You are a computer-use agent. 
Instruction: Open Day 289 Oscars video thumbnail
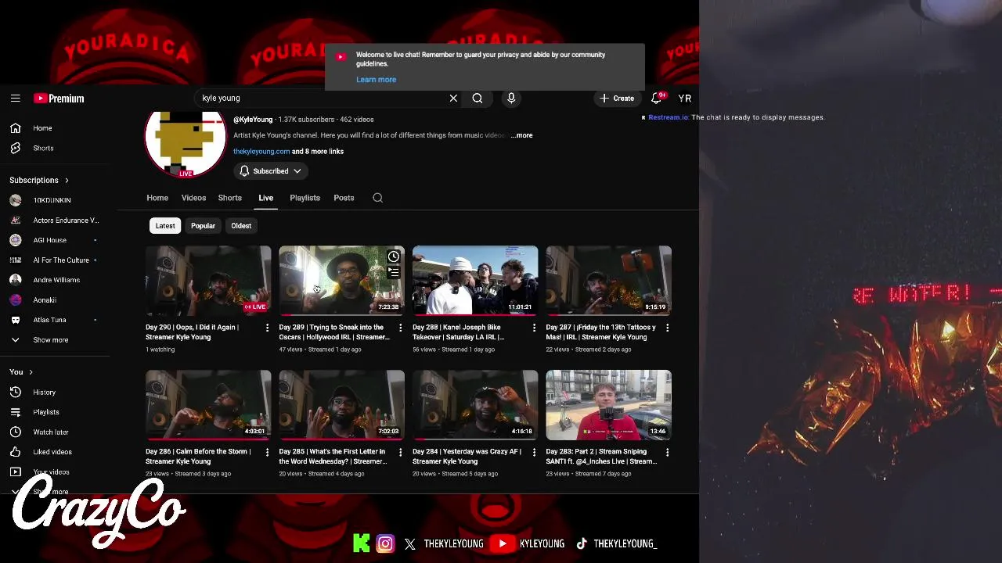coord(342,281)
